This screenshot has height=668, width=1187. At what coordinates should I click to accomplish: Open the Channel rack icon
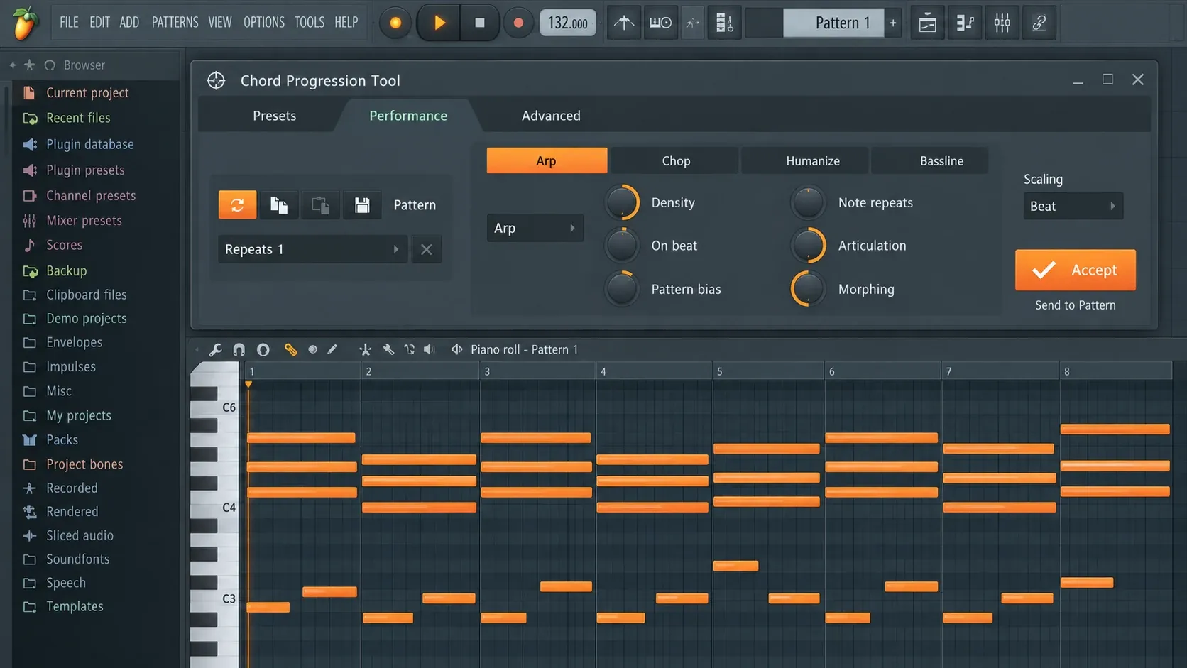click(x=965, y=23)
